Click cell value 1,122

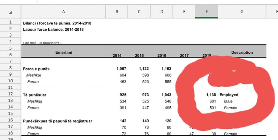point(144,69)
